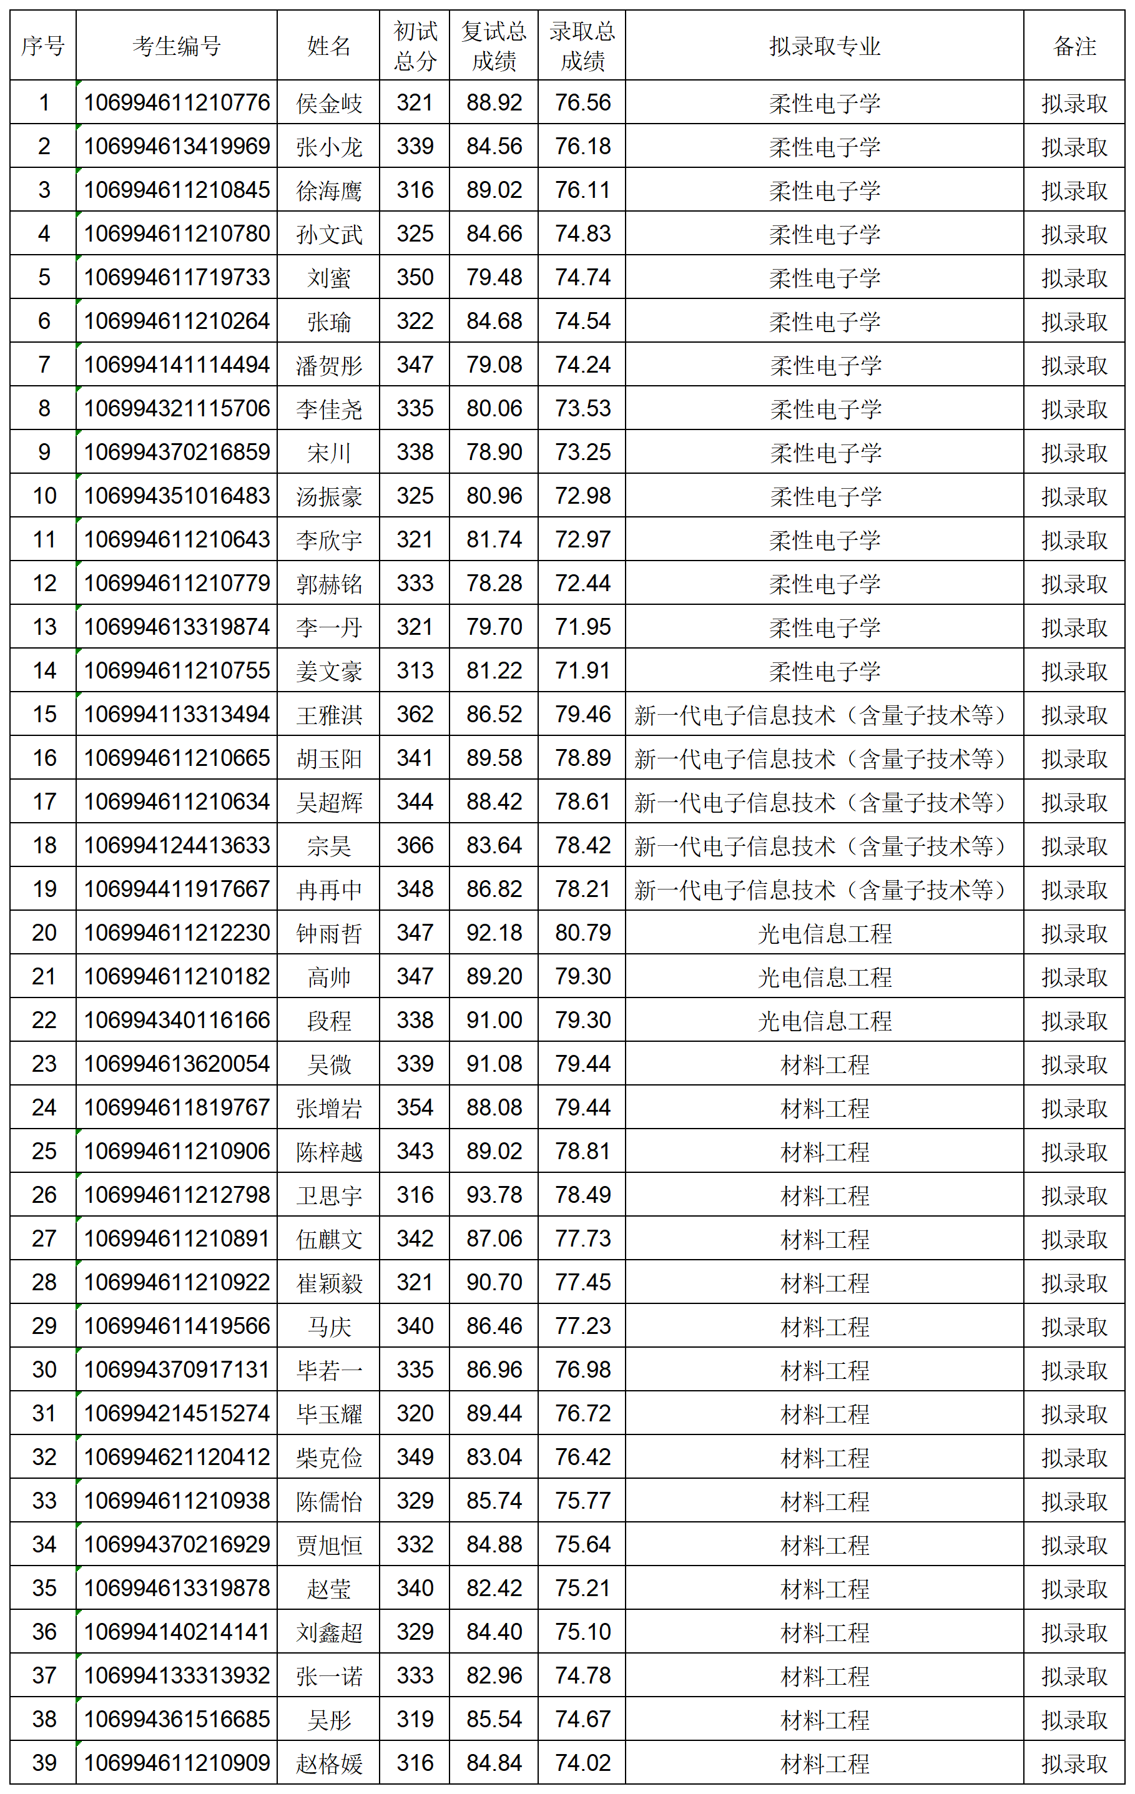Click the name 张增岩

328,1108
